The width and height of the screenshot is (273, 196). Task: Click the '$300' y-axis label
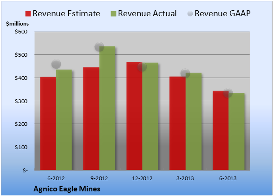21,101
